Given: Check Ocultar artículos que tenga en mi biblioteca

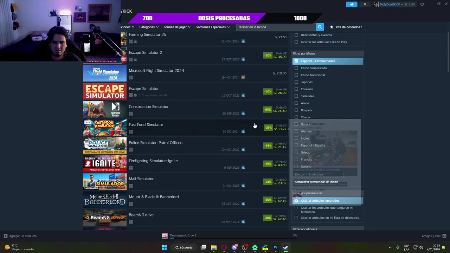Looking at the screenshot, I should point(296,208).
